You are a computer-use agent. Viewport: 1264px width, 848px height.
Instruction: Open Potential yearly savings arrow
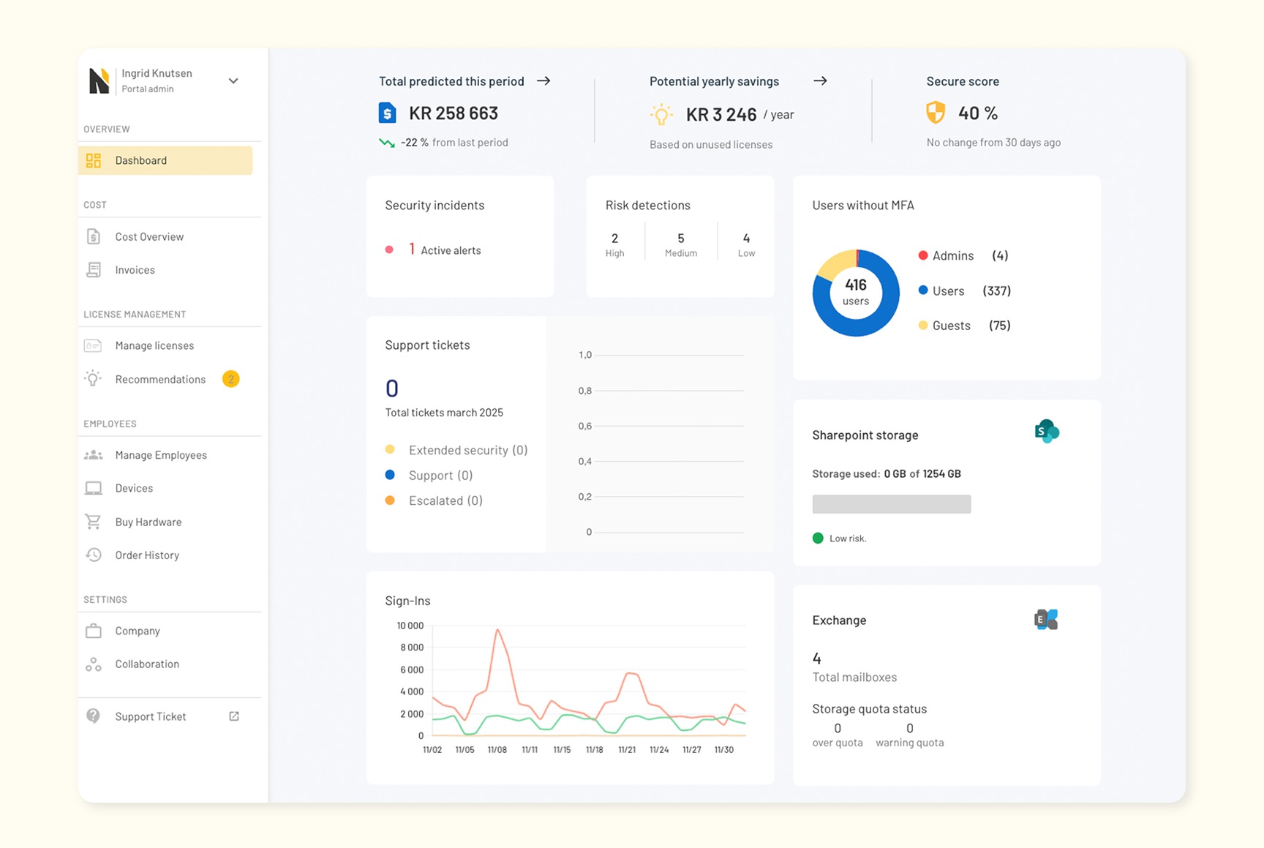(820, 80)
